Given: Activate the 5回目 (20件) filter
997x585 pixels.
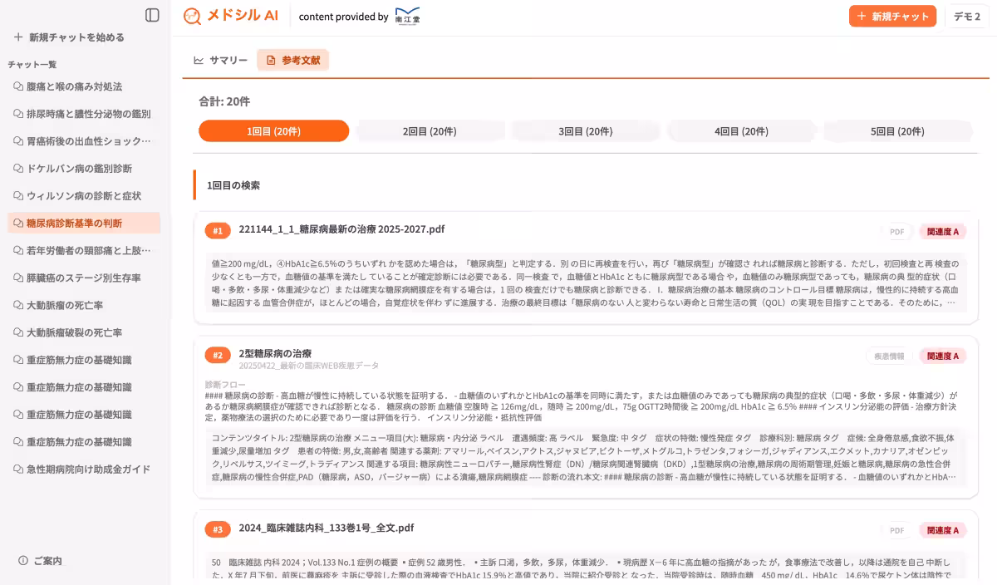Looking at the screenshot, I should click(898, 130).
